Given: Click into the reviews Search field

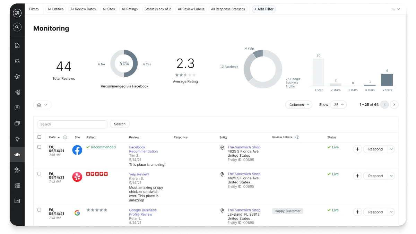Looking at the screenshot, I should pos(72,124).
